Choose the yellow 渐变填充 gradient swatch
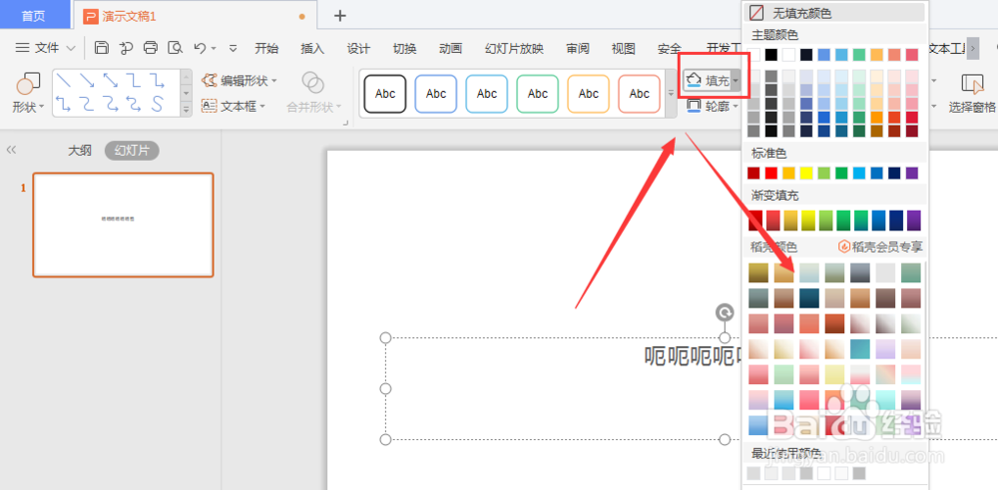Screen dimensions: 998x490 (807, 221)
